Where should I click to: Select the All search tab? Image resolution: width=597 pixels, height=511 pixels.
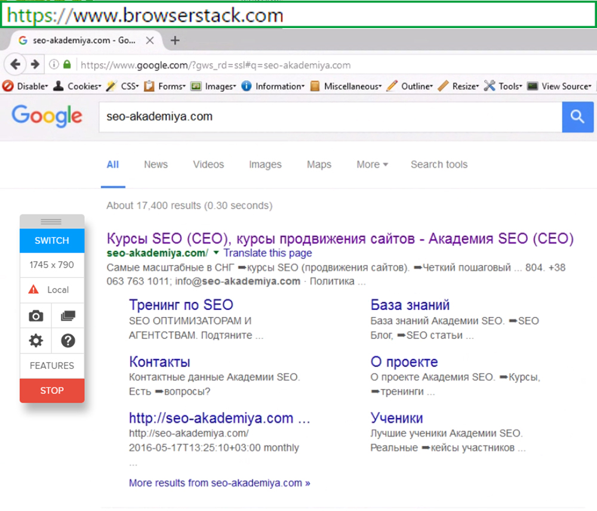point(113,165)
